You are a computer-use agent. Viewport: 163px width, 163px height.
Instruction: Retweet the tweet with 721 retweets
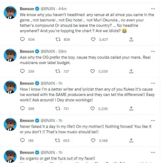pyautogui.click(x=58, y=109)
